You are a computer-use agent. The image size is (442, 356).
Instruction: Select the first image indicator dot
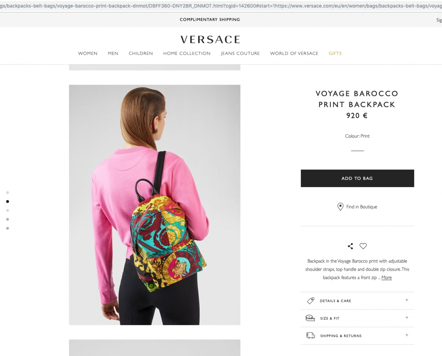pyautogui.click(x=8, y=193)
